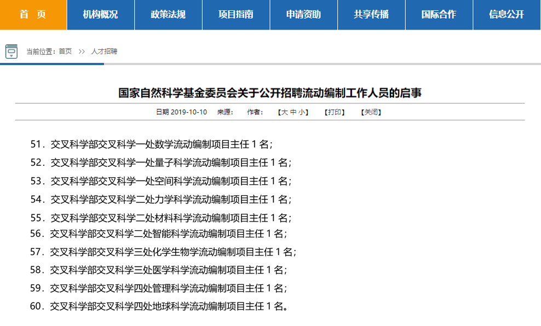The image size is (541, 326).
Task: Select item 59 管理科学 position line
Action: pos(158,288)
